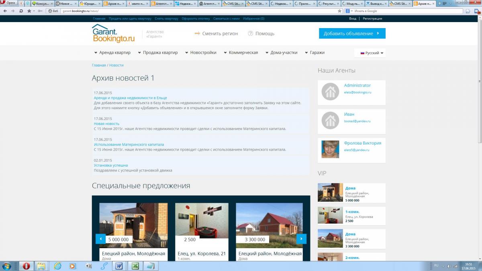Viewport: 482px width, 271px height.
Task: Open Избранное (0) link
Action: 253,18
